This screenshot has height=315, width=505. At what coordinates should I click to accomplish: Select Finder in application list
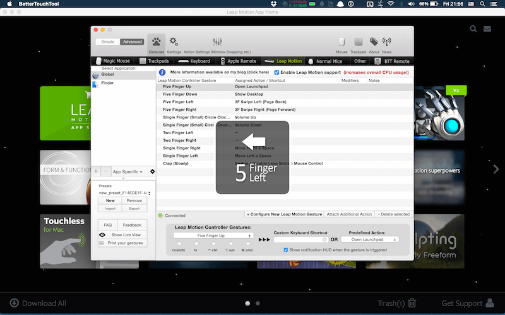tap(123, 83)
